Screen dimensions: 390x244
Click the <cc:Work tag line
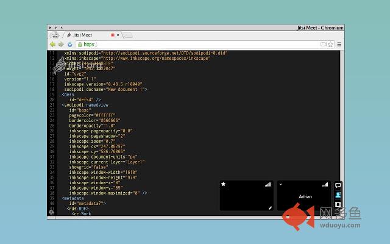click(x=81, y=213)
